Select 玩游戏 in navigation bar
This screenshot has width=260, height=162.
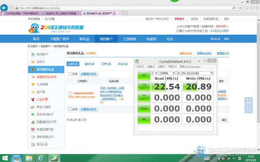click(151, 39)
